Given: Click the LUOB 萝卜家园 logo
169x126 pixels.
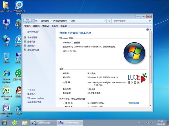Looking at the screenshot, I should pyautogui.click(x=137, y=79).
